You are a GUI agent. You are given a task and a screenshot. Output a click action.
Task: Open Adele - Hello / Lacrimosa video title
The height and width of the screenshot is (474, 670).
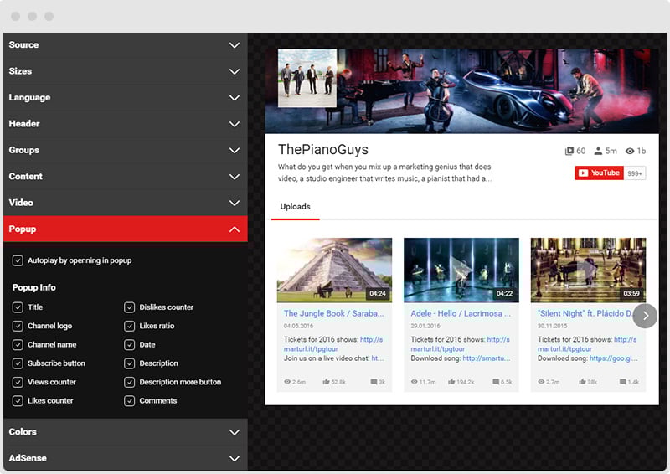pos(461,313)
